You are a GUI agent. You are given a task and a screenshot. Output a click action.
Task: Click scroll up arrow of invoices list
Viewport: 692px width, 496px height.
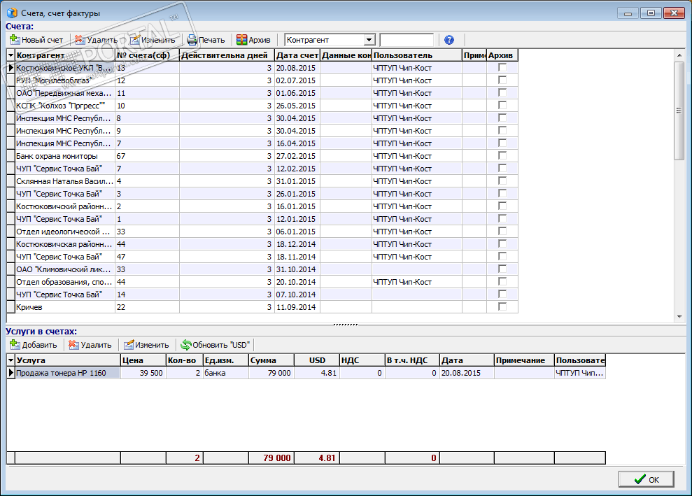(679, 55)
